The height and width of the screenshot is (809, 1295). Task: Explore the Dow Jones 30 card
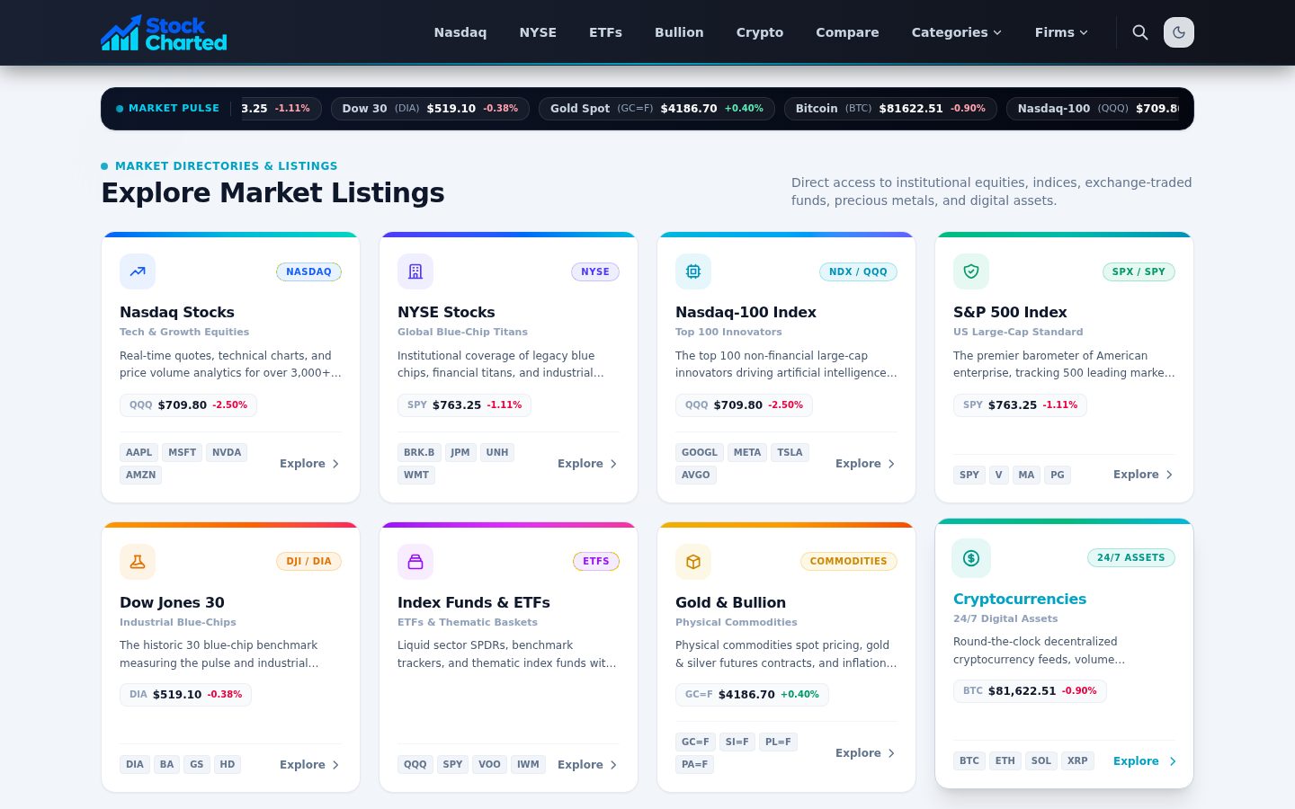(x=309, y=765)
